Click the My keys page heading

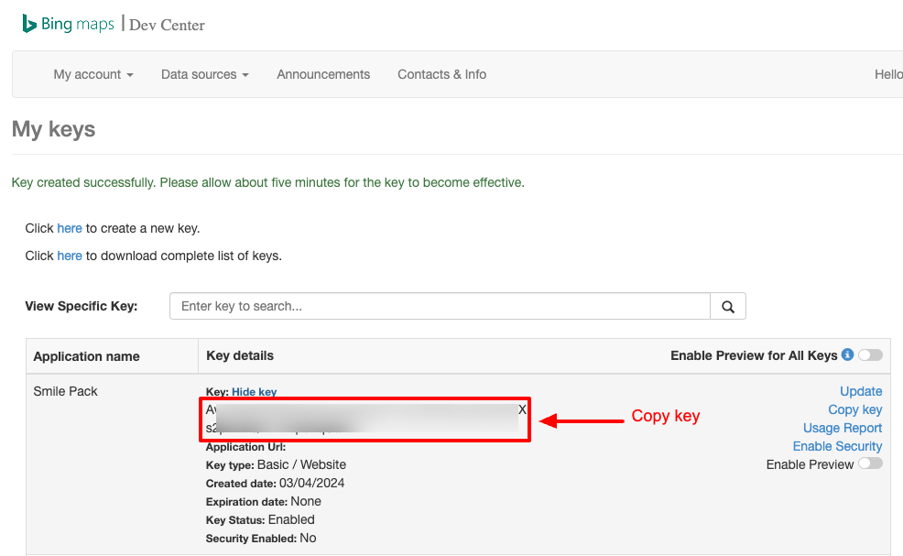(x=53, y=129)
